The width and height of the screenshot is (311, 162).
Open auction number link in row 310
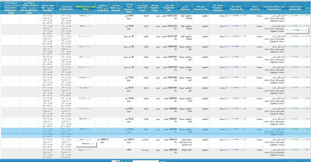[x=295, y=46]
